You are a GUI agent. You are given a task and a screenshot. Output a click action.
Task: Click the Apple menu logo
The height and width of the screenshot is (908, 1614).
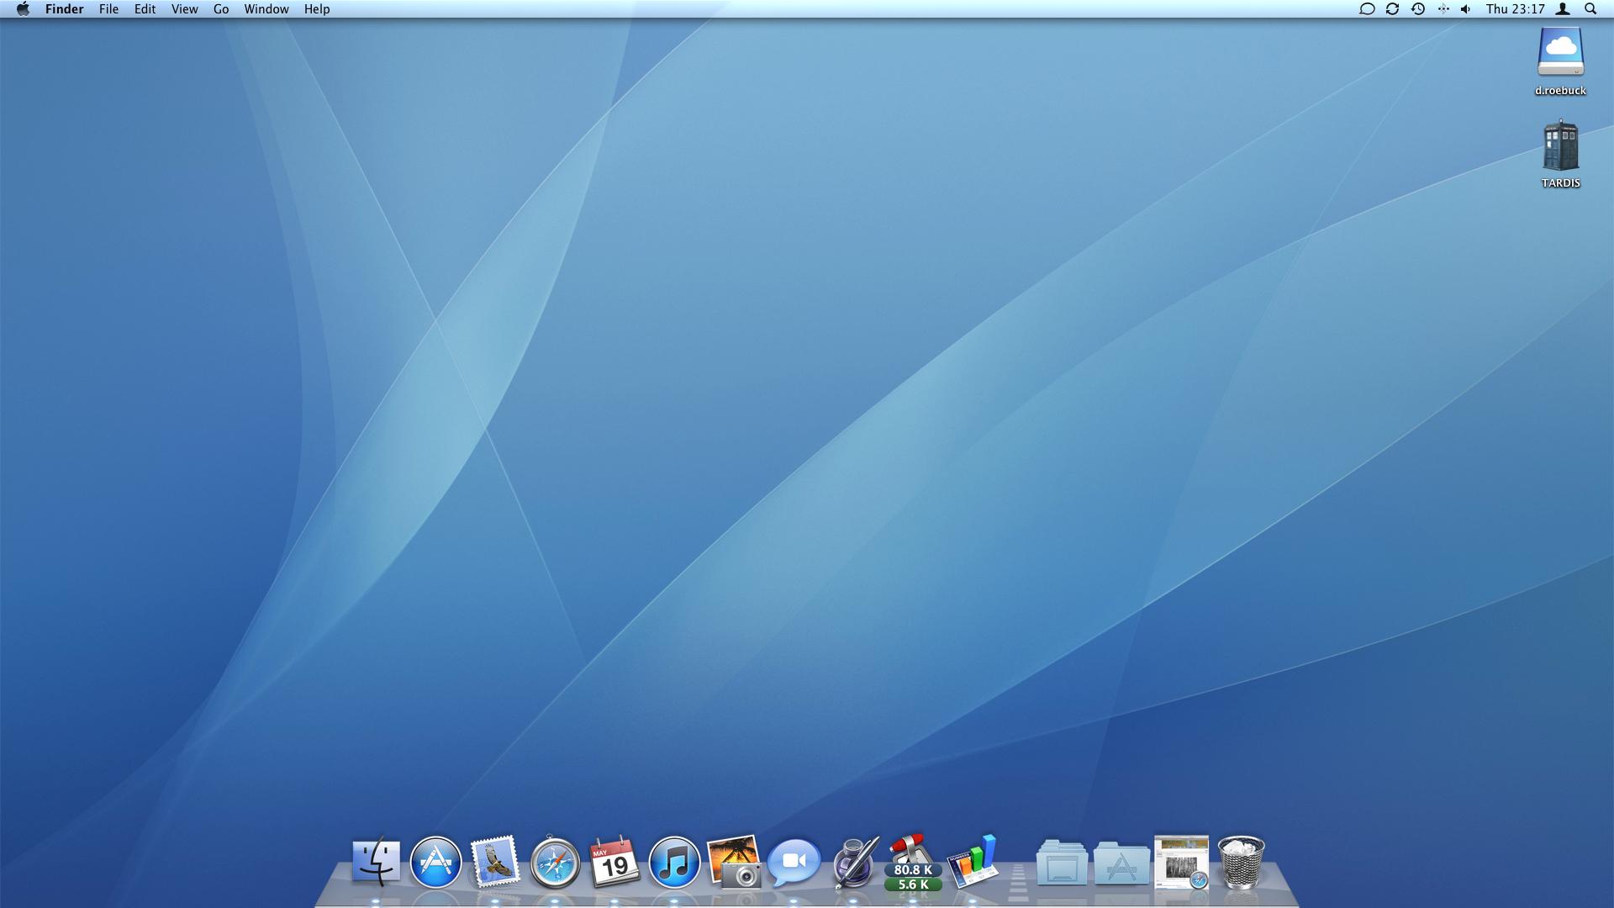click(23, 9)
